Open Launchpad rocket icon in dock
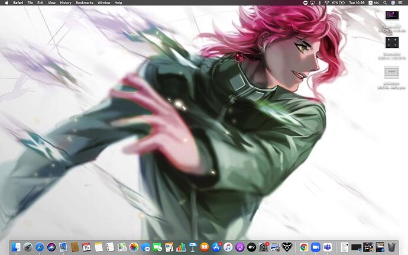This screenshot has height=255, width=408. (28, 247)
